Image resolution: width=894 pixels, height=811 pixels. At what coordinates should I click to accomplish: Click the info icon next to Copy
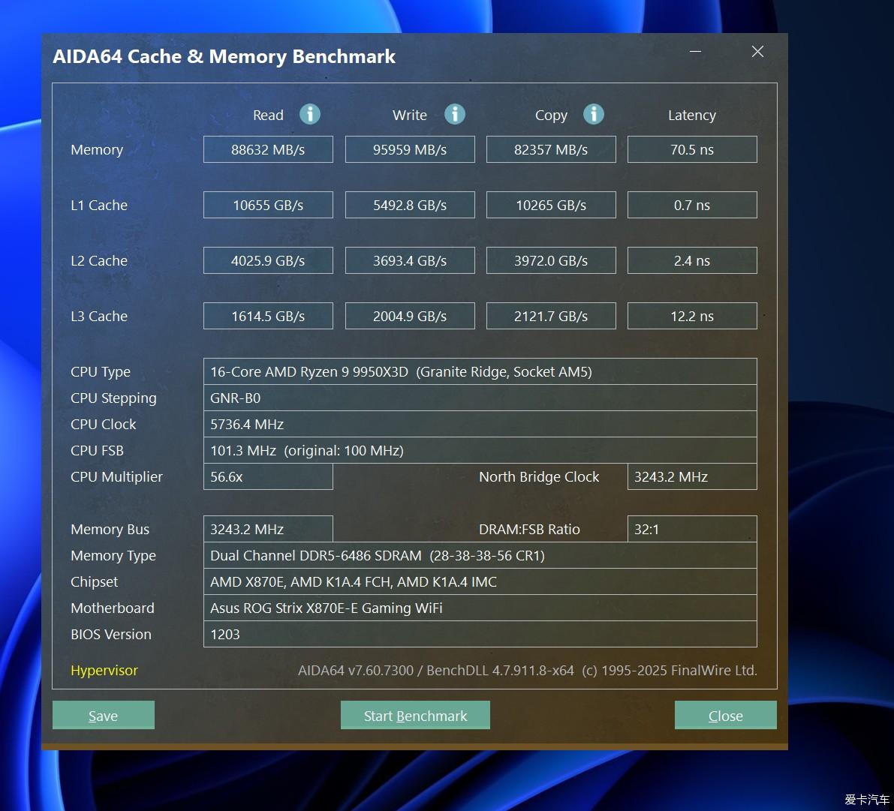click(x=594, y=114)
